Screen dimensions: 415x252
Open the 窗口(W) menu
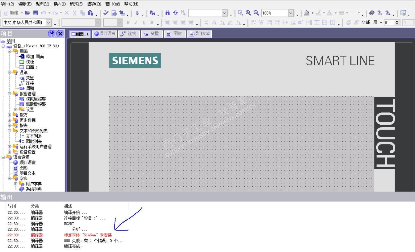113,4
